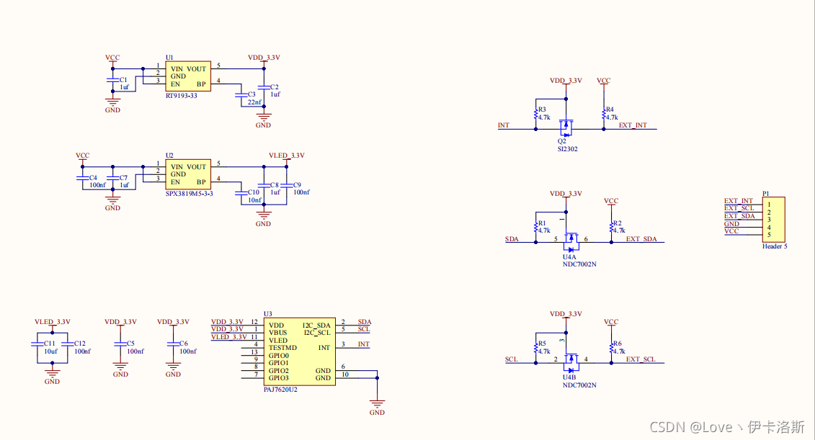Click the "EXT_SDA" net label beside R2
This screenshot has width=815, height=440.
coord(641,239)
